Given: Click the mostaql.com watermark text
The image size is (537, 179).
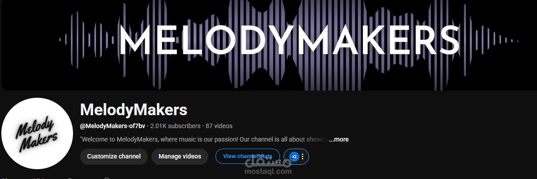Looking at the screenshot, I should [268, 171].
